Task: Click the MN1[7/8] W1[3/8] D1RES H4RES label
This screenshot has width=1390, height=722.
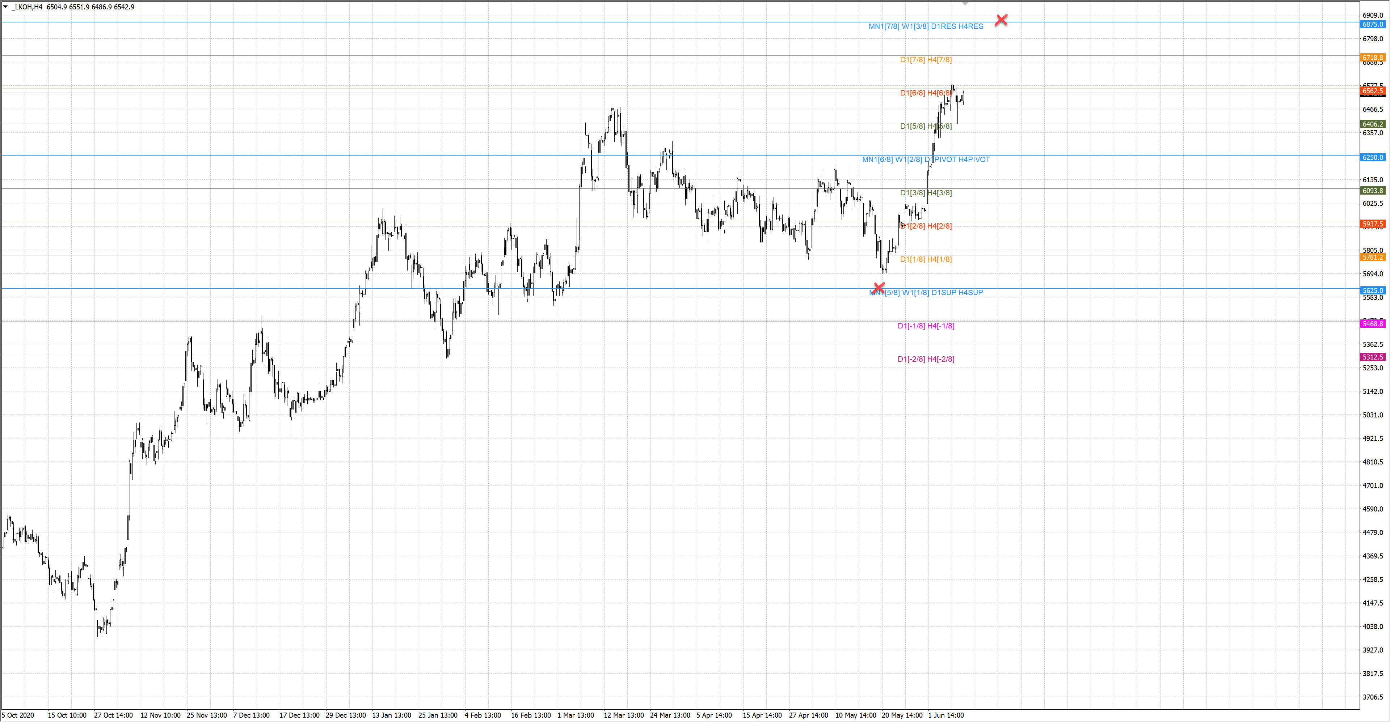Action: [926, 26]
